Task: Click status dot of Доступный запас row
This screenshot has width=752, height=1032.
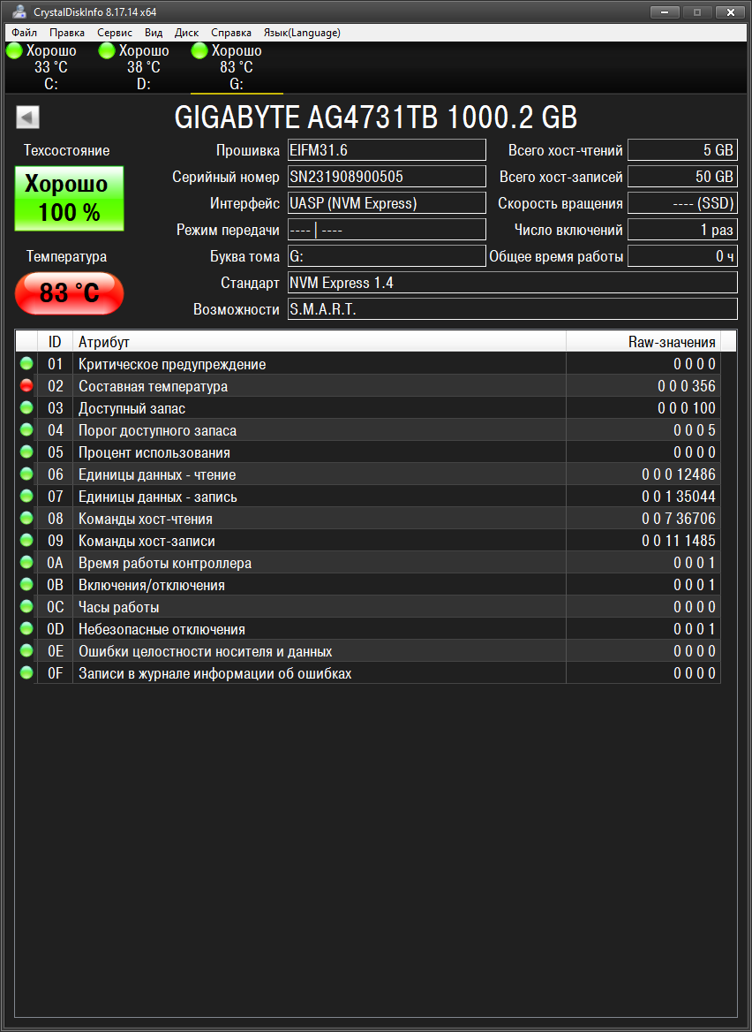Action: (x=26, y=407)
